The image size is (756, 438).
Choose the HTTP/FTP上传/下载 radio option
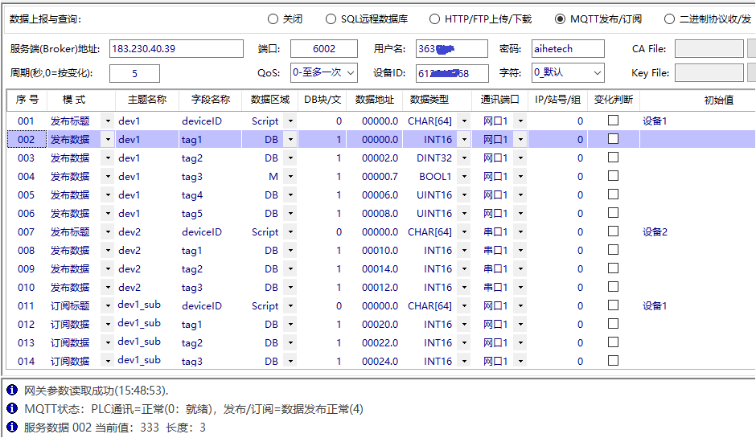(435, 19)
